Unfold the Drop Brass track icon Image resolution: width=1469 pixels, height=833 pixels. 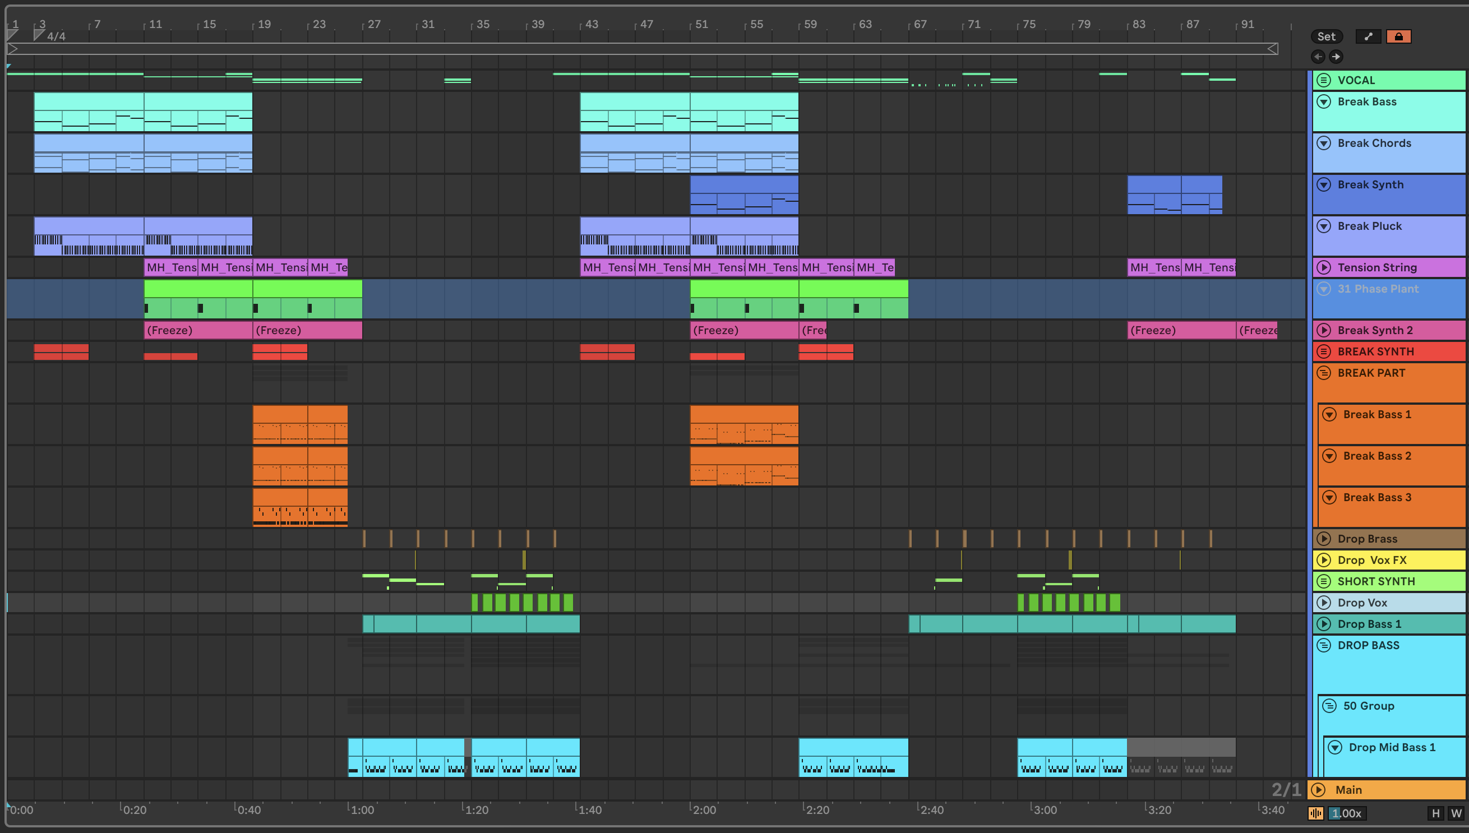(x=1324, y=538)
